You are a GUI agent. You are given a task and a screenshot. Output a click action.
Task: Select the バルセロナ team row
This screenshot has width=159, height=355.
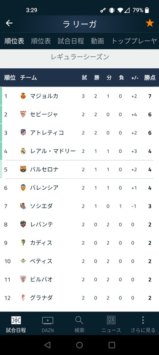pos(79,170)
